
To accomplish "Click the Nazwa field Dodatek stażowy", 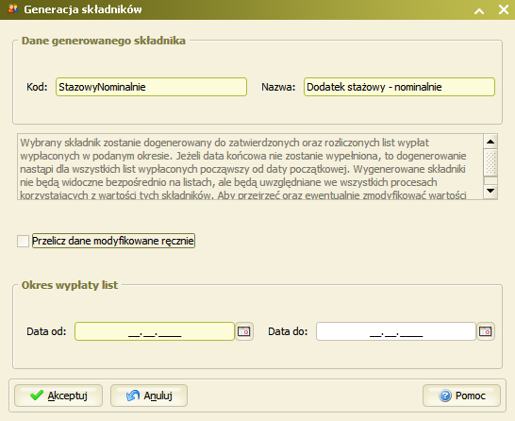I will [399, 87].
